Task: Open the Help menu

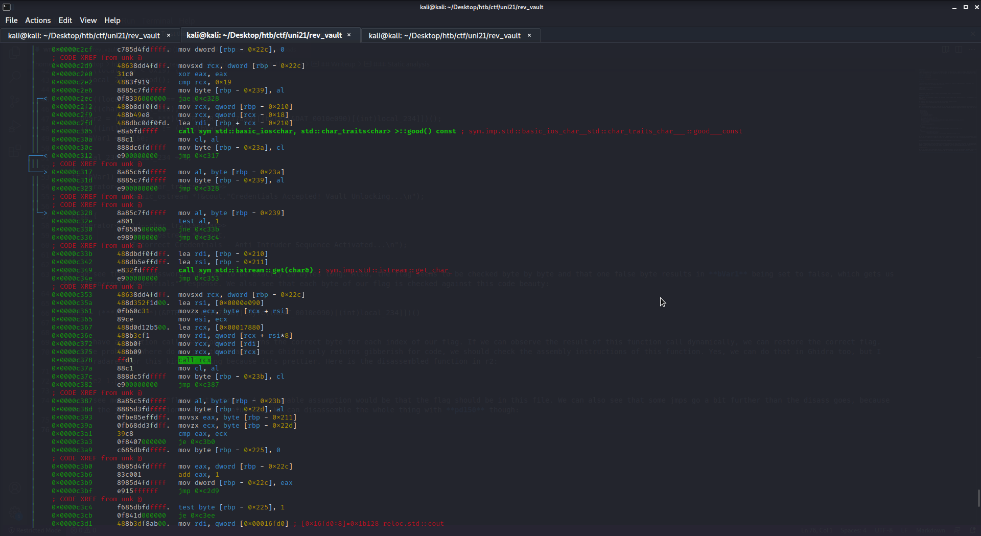Action: click(112, 20)
